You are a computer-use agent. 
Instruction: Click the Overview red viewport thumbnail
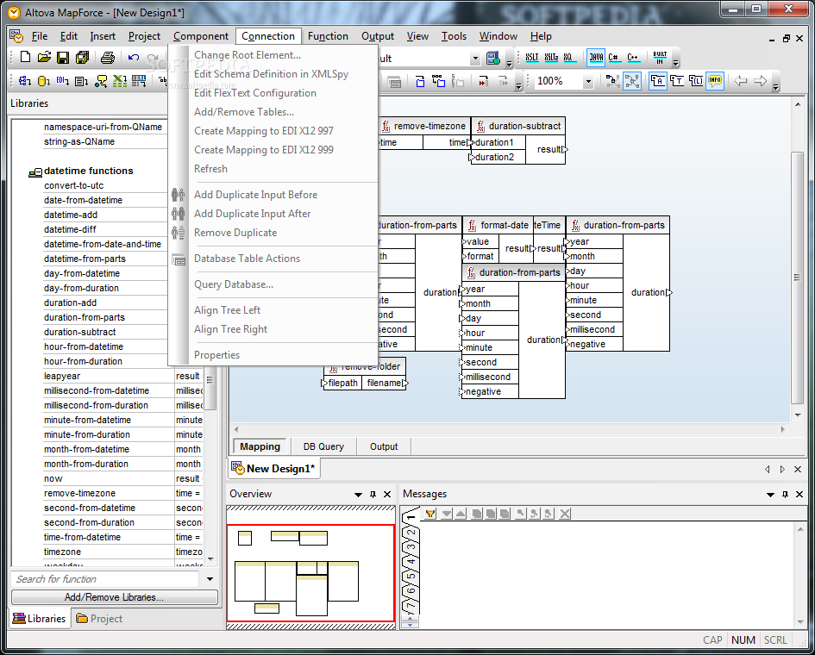[x=310, y=573]
